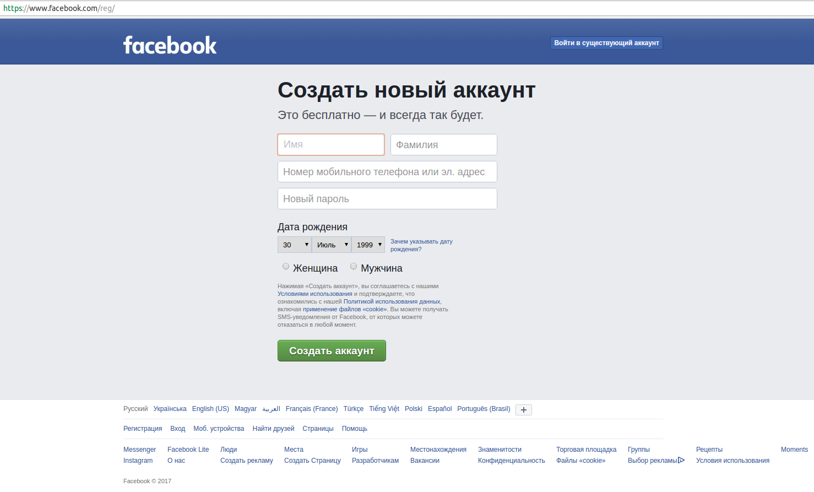
Task: Click the Регистрация footer menu link
Action: point(143,429)
